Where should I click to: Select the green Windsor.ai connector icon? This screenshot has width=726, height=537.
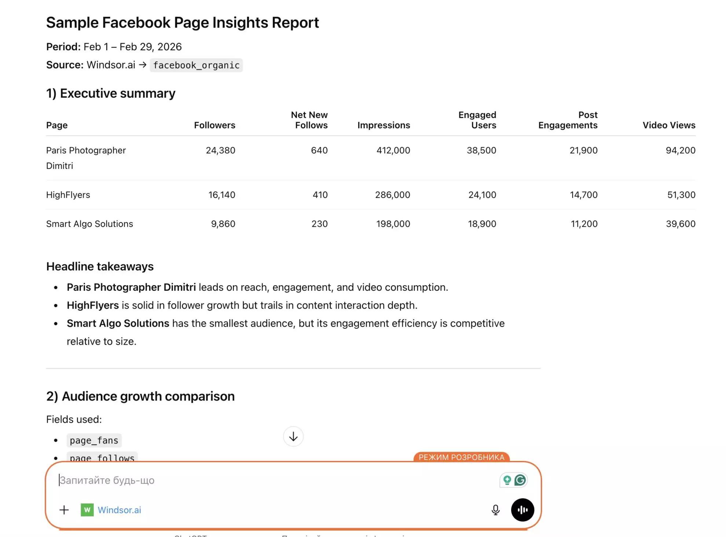pos(87,510)
